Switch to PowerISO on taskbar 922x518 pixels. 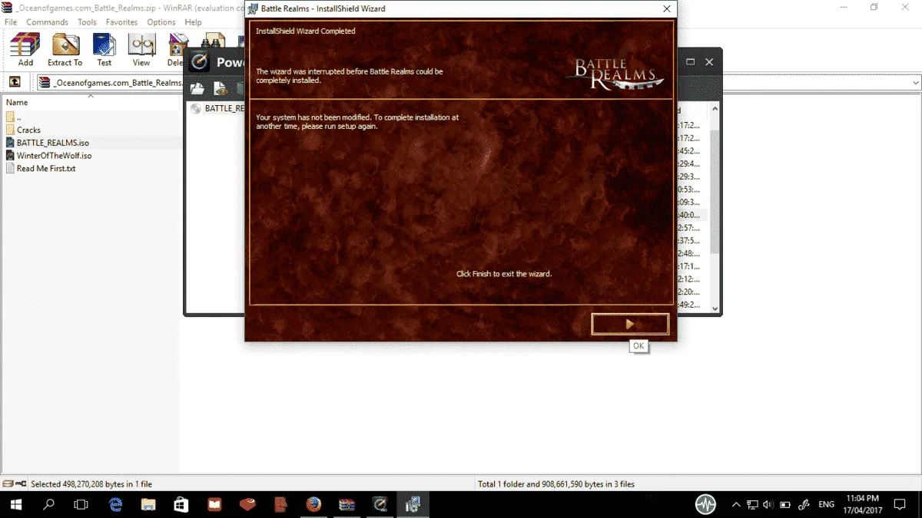380,504
